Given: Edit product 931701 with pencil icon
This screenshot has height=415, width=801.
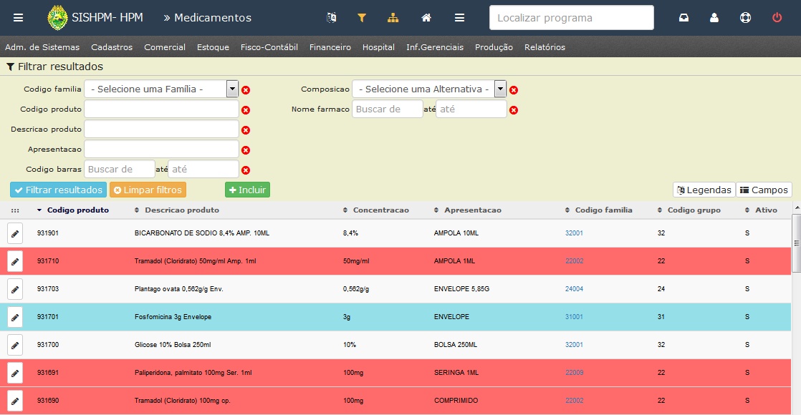Looking at the screenshot, I should [x=15, y=318].
